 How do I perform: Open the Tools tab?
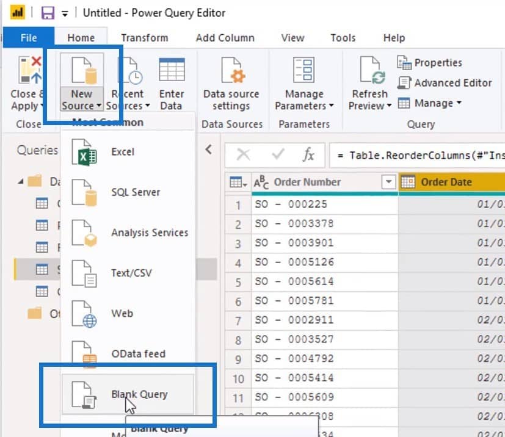point(343,38)
